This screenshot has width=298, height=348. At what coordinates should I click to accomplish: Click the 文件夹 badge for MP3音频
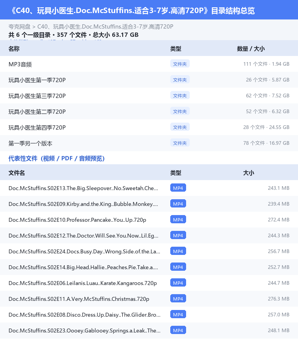point(180,64)
